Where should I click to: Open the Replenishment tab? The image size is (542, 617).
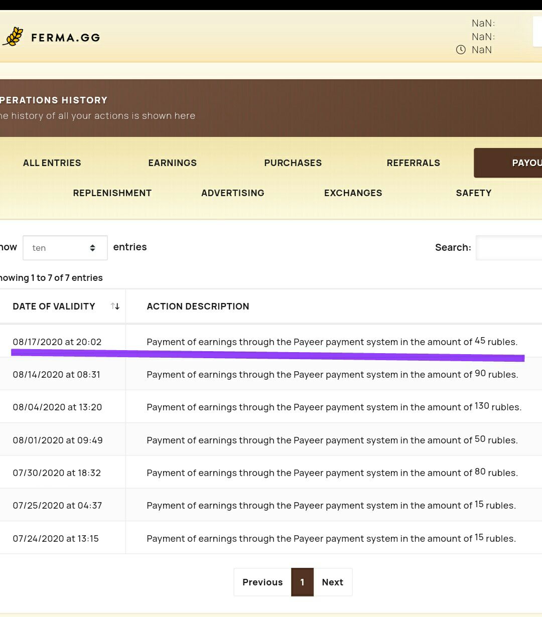pos(112,193)
